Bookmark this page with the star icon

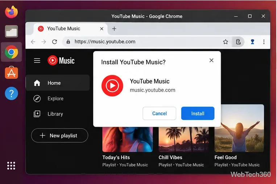(x=226, y=42)
